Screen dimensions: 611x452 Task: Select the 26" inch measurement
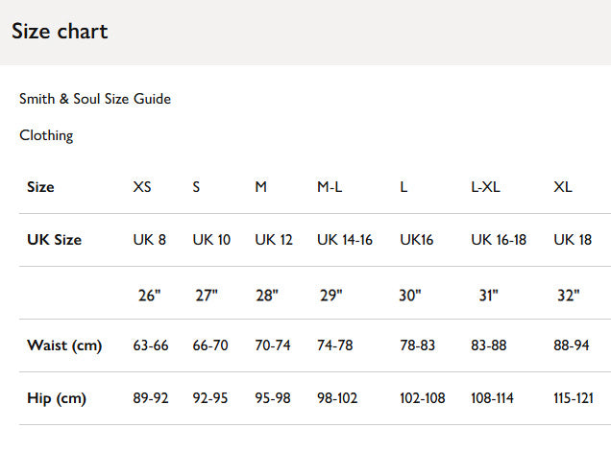pyautogui.click(x=149, y=296)
